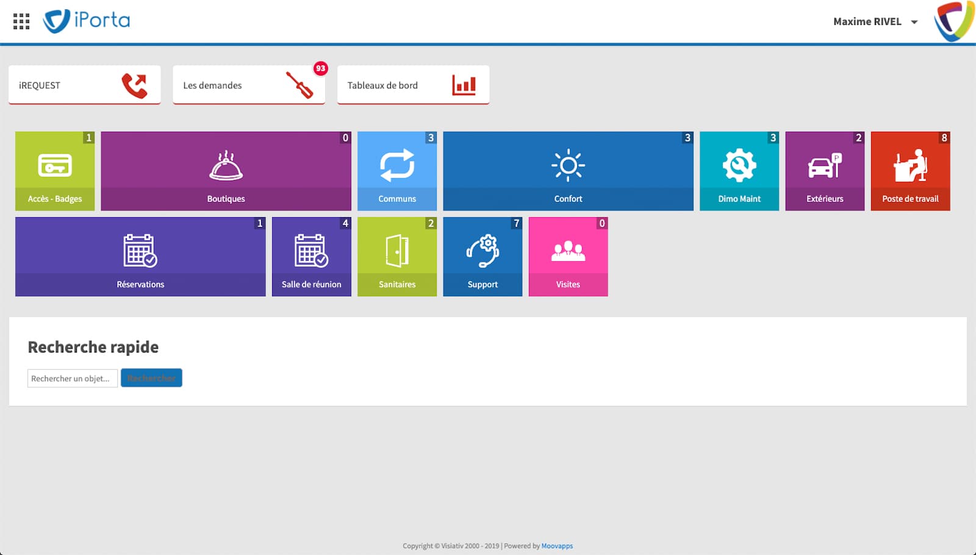Open the Les demandes label
Viewport: 976px width, 555px height.
pyautogui.click(x=212, y=85)
